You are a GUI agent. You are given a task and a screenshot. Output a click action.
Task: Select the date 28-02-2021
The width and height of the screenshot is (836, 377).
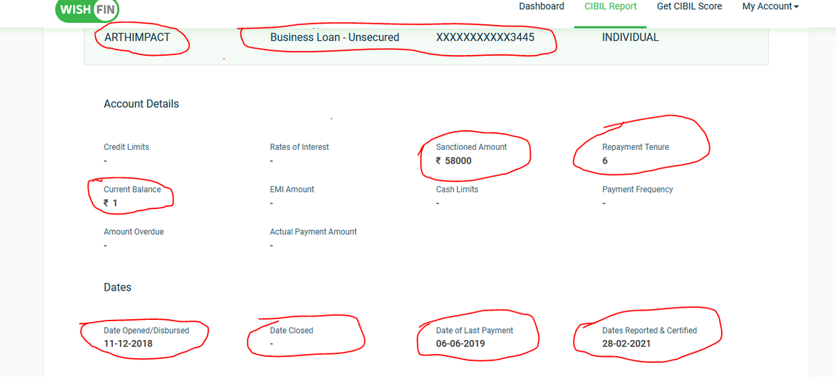pyautogui.click(x=627, y=344)
